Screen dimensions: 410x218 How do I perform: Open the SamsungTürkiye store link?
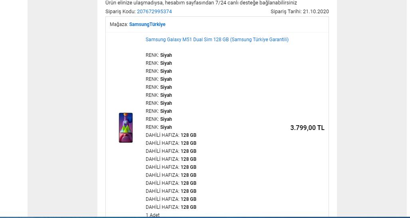(x=147, y=24)
